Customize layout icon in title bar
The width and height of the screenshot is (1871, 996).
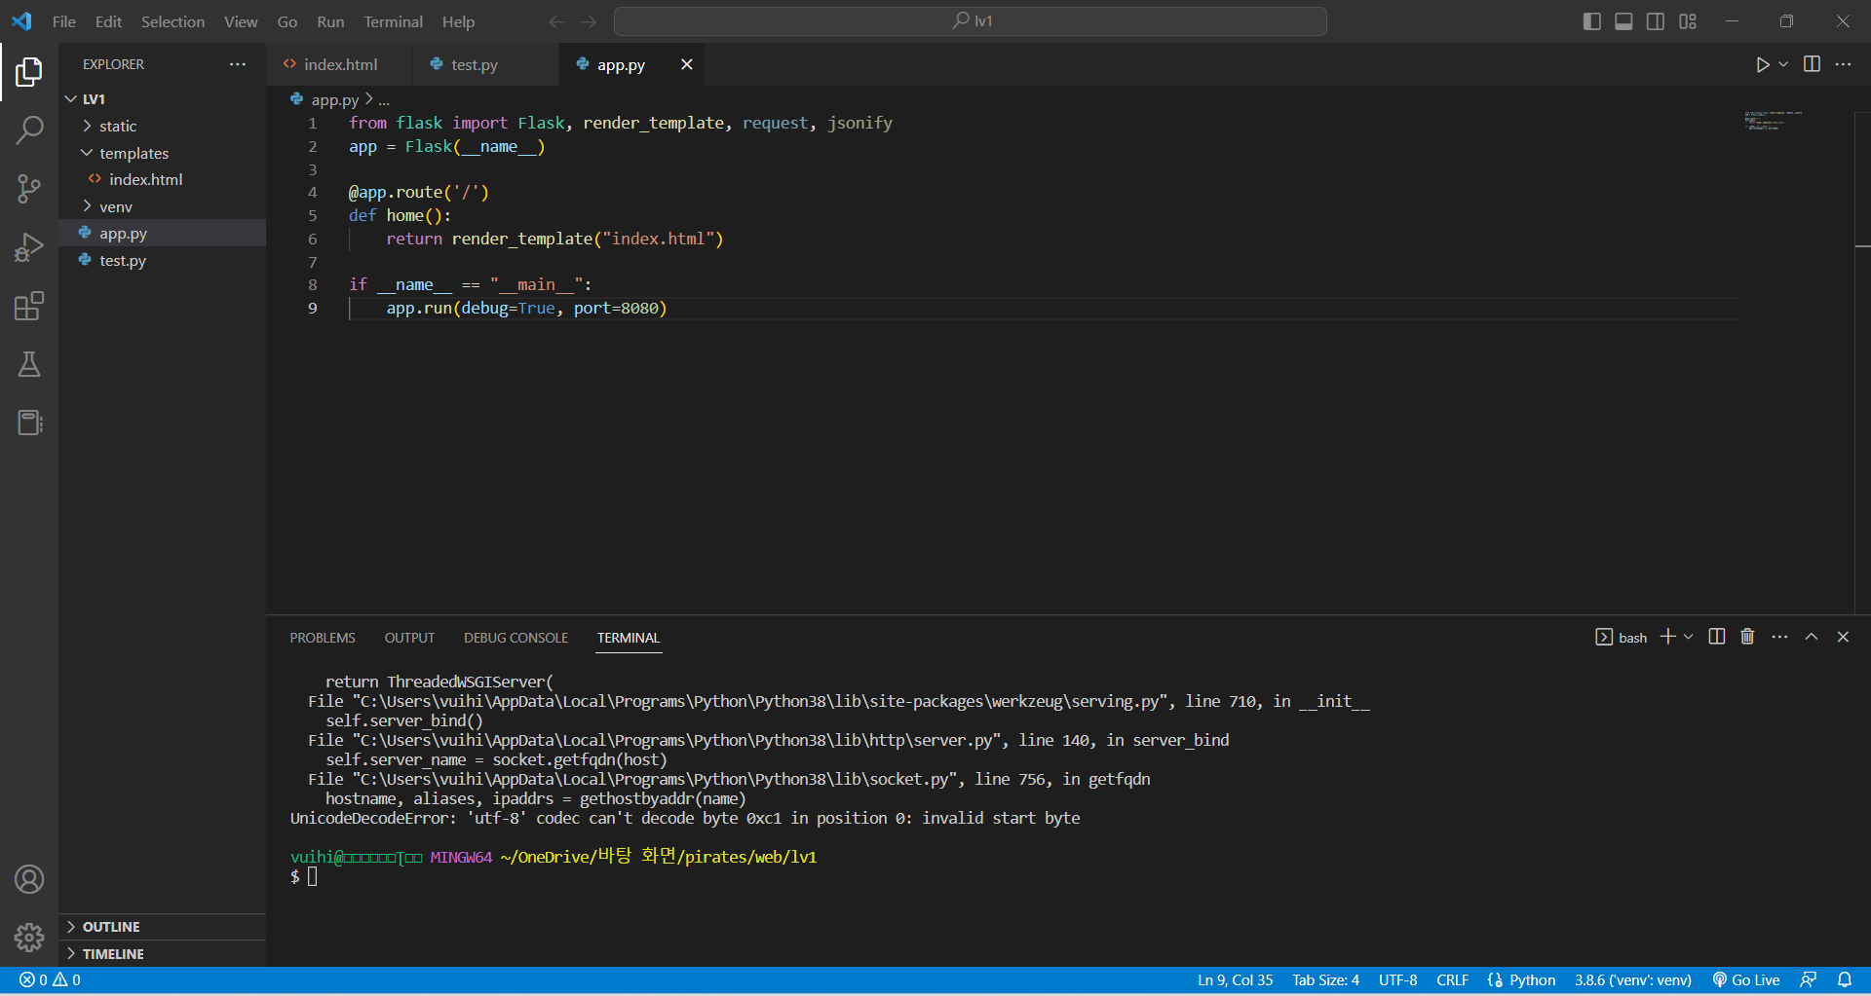click(1688, 21)
